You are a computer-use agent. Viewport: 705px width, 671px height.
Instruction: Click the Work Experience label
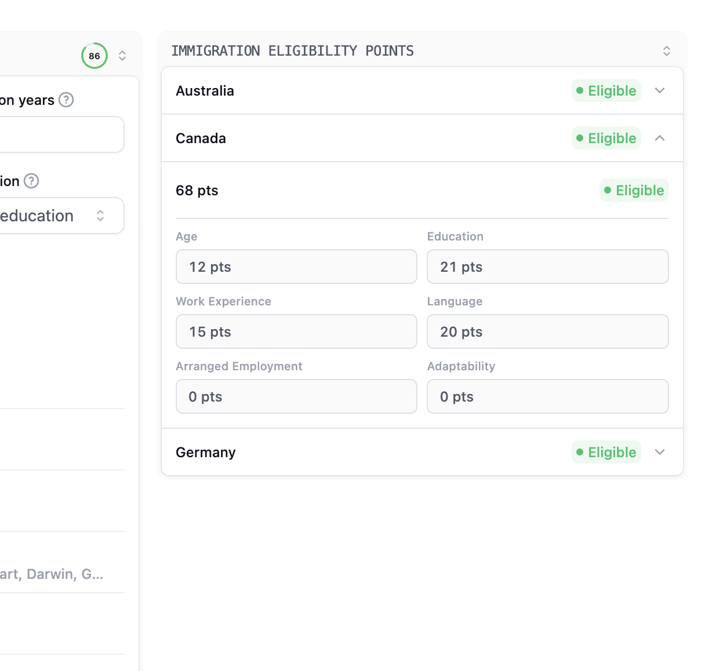click(223, 301)
